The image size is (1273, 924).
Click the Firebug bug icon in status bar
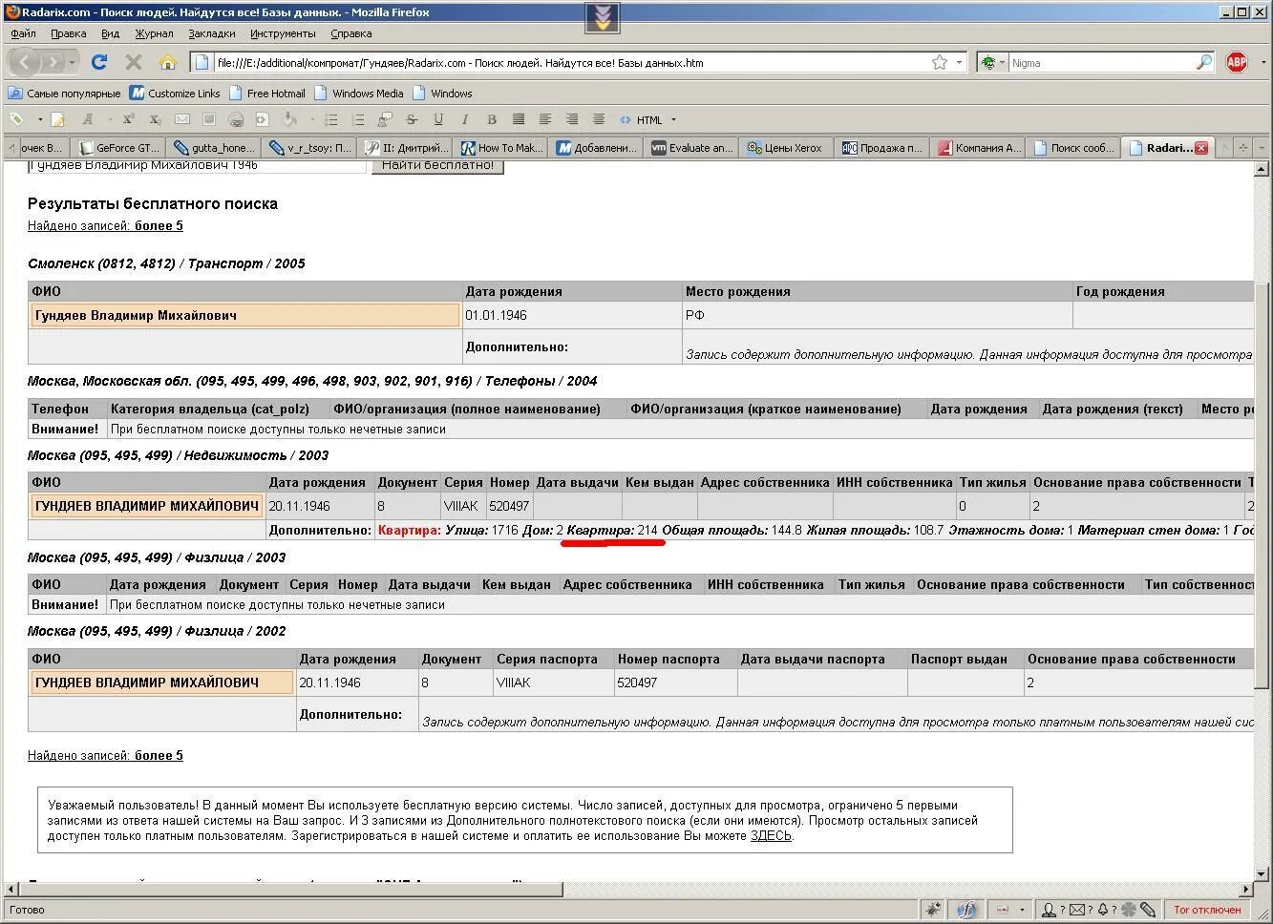coord(933,910)
